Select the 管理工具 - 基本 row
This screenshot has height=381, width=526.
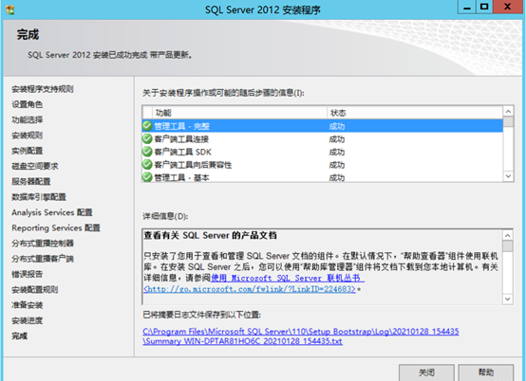(323, 176)
